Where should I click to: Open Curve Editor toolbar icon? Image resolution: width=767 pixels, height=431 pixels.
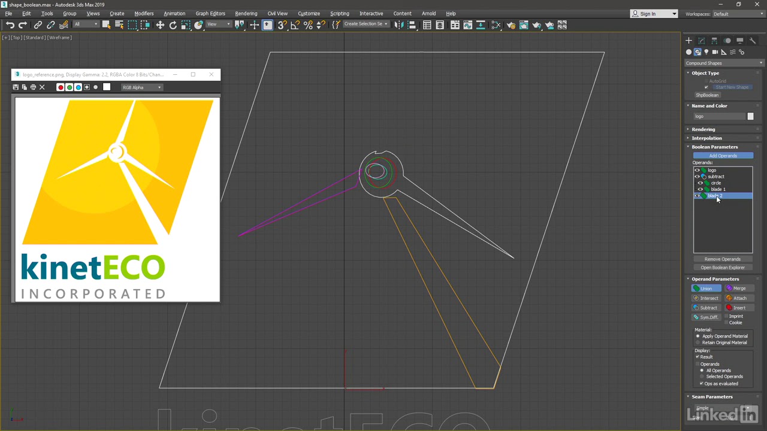point(468,25)
